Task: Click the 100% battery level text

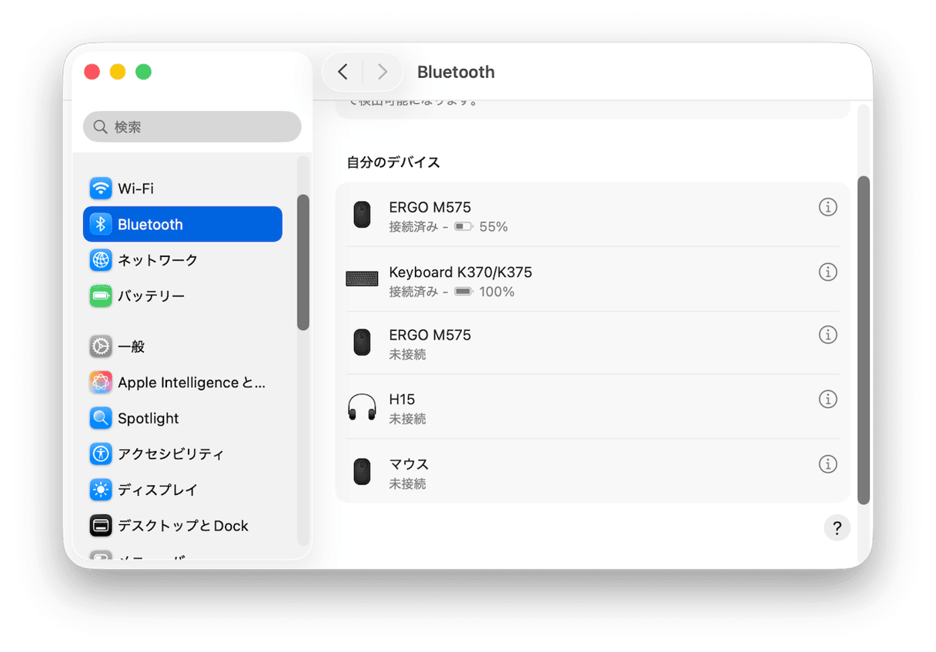Action: 496,292
